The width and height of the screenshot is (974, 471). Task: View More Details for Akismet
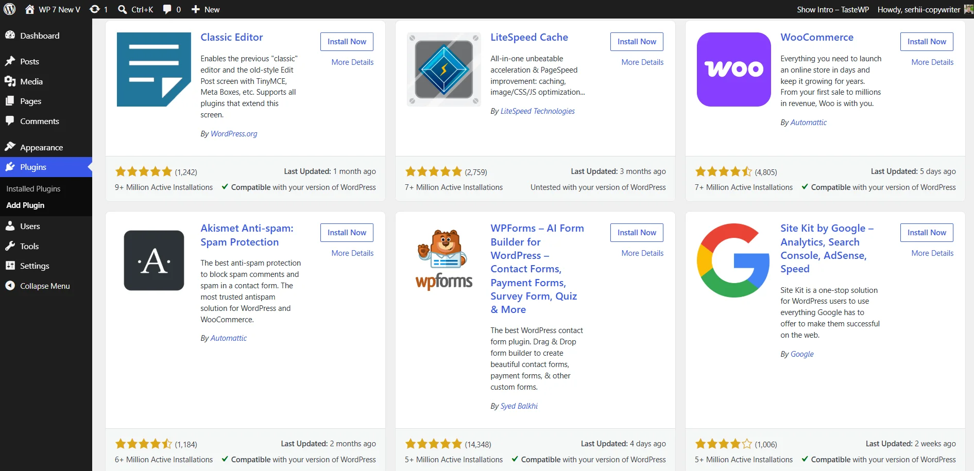tap(352, 253)
